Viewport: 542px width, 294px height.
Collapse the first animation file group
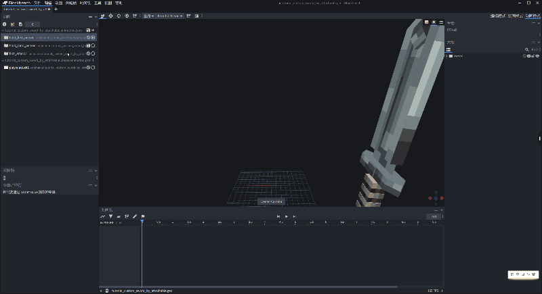click(x=2, y=30)
